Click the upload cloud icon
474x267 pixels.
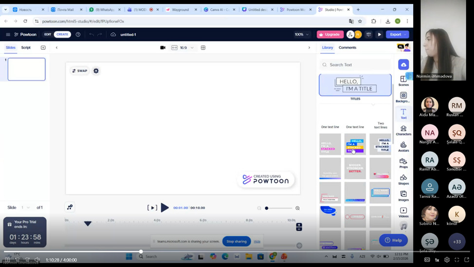click(x=403, y=65)
